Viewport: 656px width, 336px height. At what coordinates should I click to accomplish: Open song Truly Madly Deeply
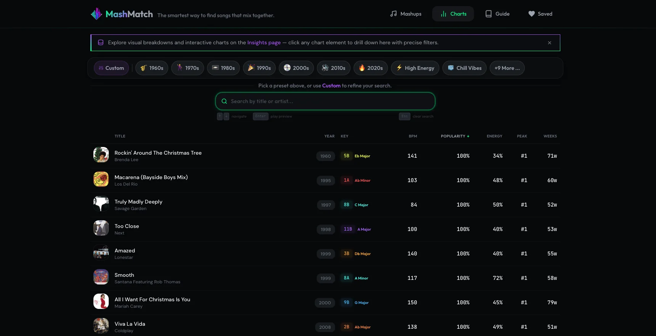(x=138, y=202)
